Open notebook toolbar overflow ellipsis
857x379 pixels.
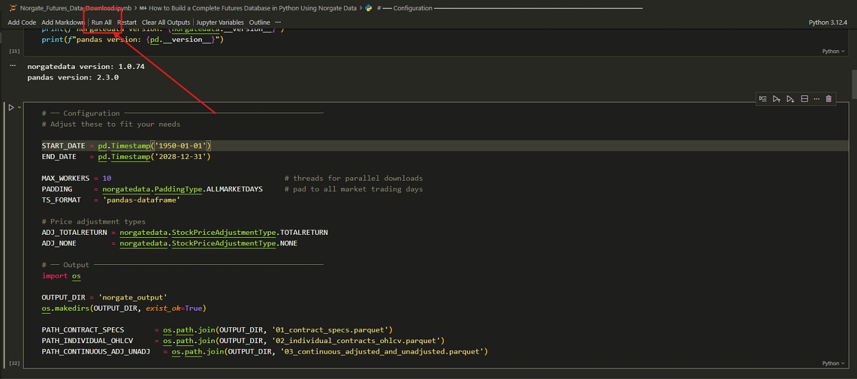coord(278,22)
